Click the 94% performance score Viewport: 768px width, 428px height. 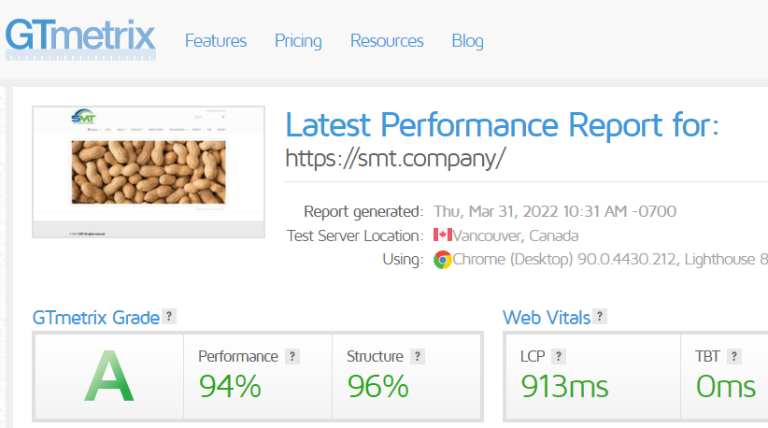[x=230, y=386]
